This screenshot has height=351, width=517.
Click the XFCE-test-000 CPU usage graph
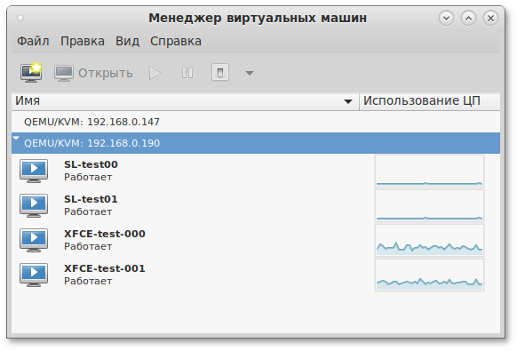429,240
